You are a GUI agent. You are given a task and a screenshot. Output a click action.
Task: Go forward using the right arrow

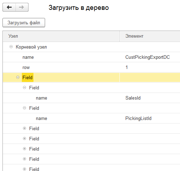(x=22, y=7)
